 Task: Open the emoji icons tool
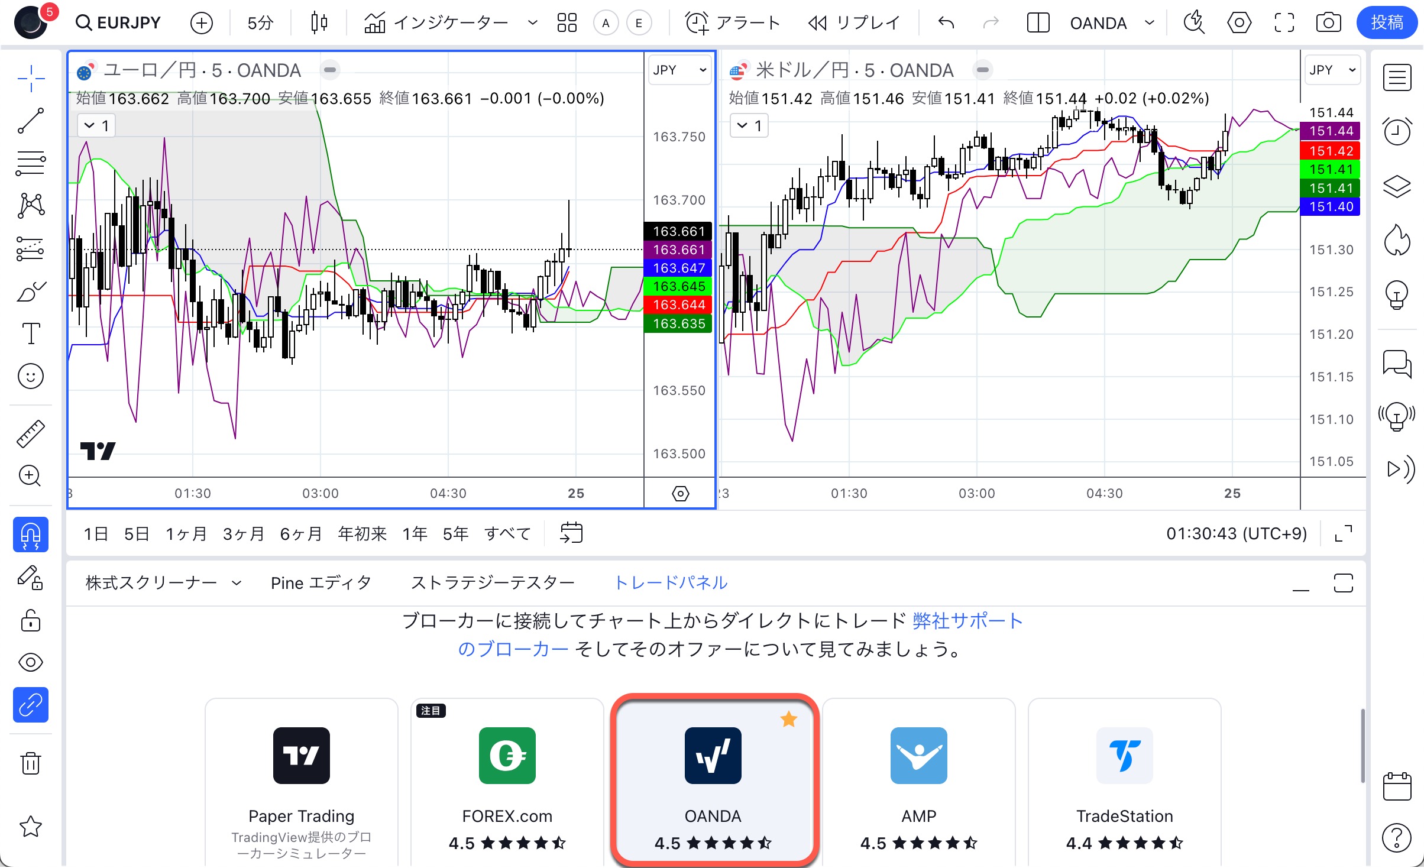coord(31,376)
